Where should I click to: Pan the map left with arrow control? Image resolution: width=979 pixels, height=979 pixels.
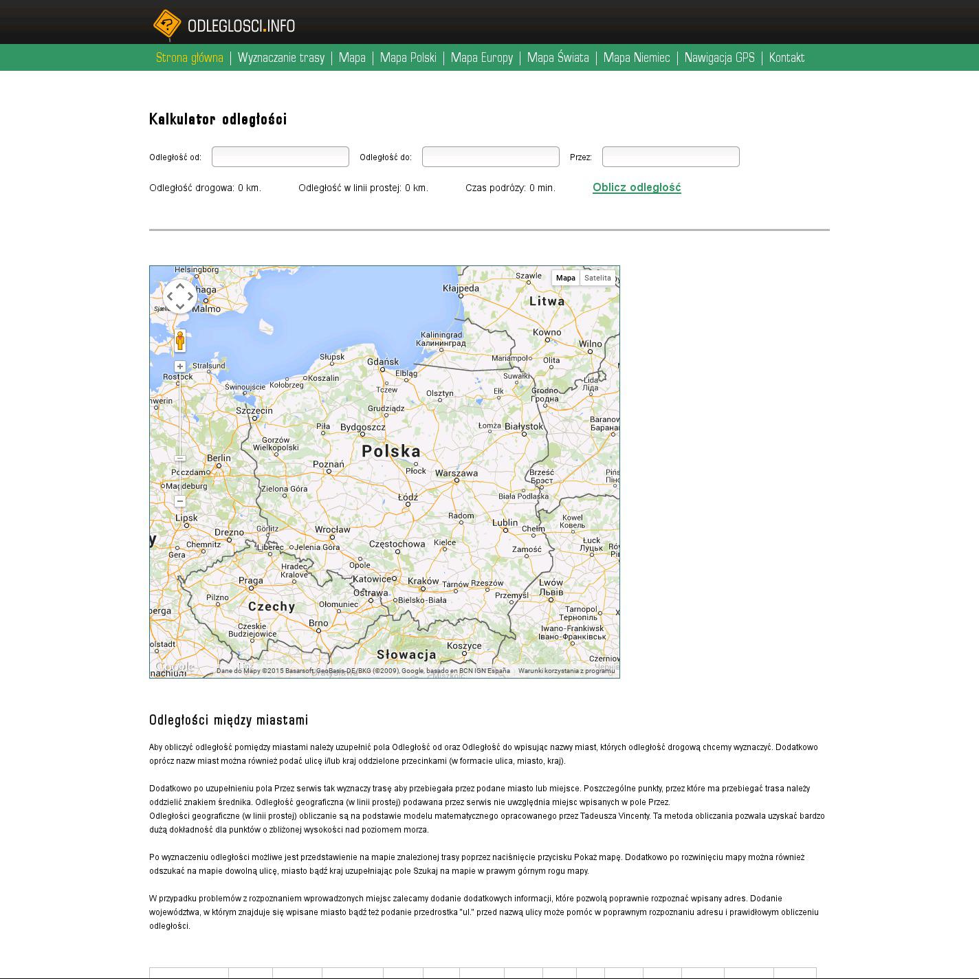click(x=169, y=296)
